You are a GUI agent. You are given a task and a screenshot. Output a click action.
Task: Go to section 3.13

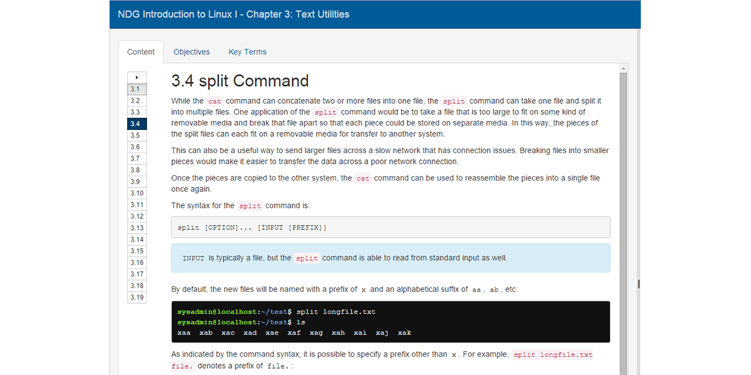point(137,228)
